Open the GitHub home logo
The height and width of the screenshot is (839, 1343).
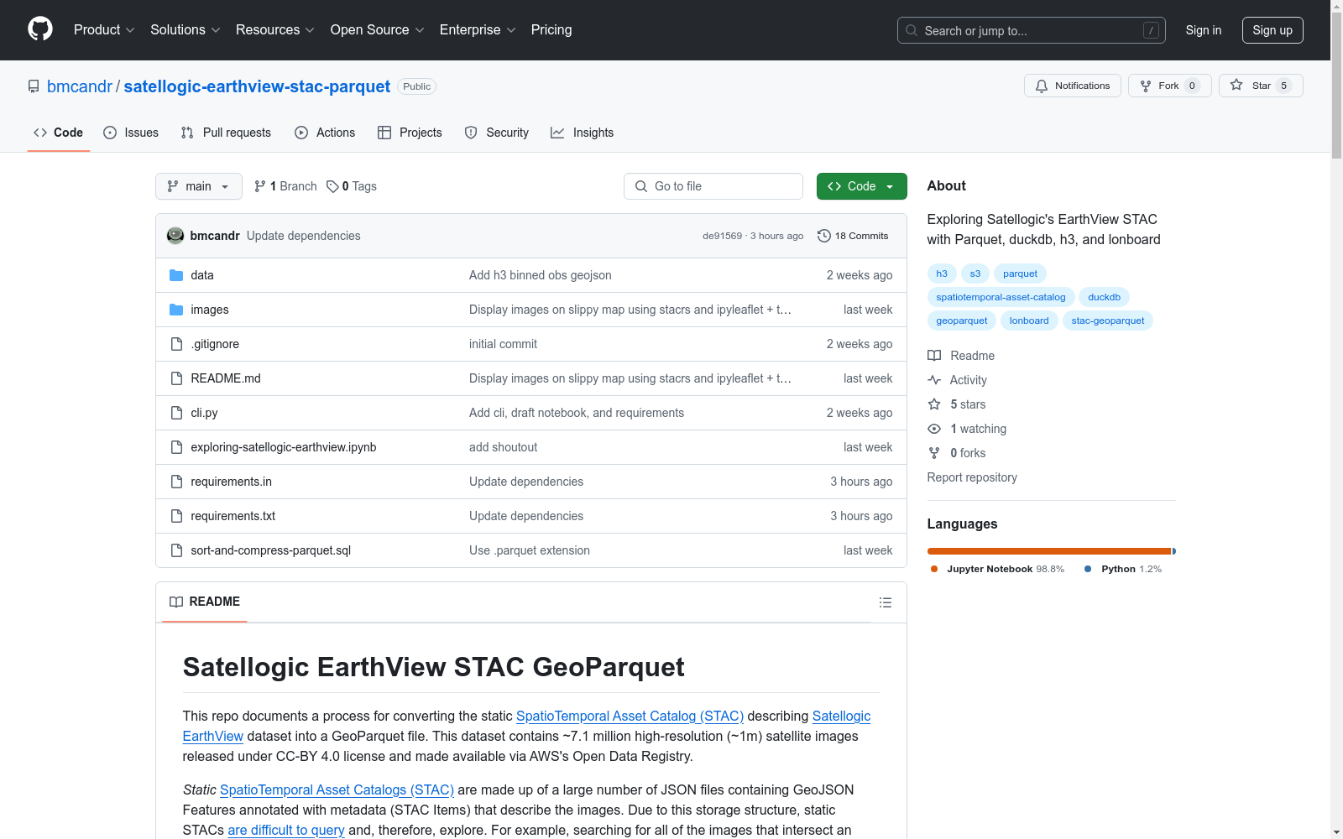[40, 29]
